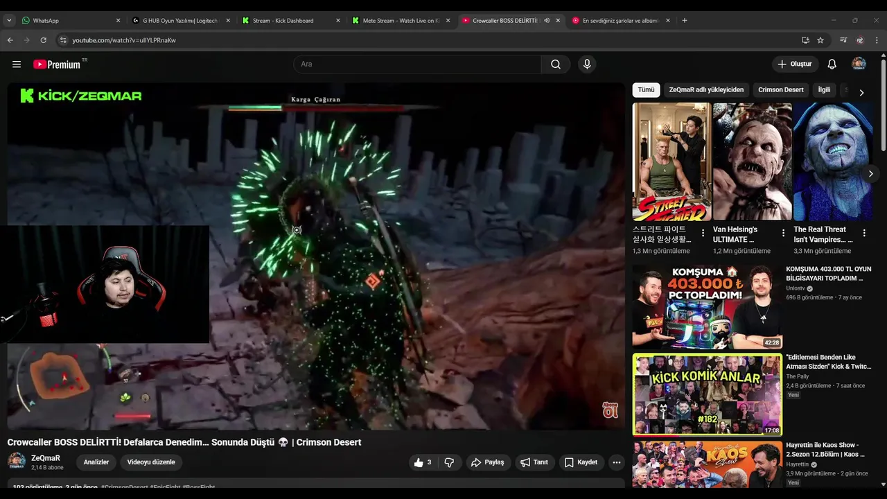The height and width of the screenshot is (499, 887).
Task: Focus the Ara search field
Action: pos(418,64)
